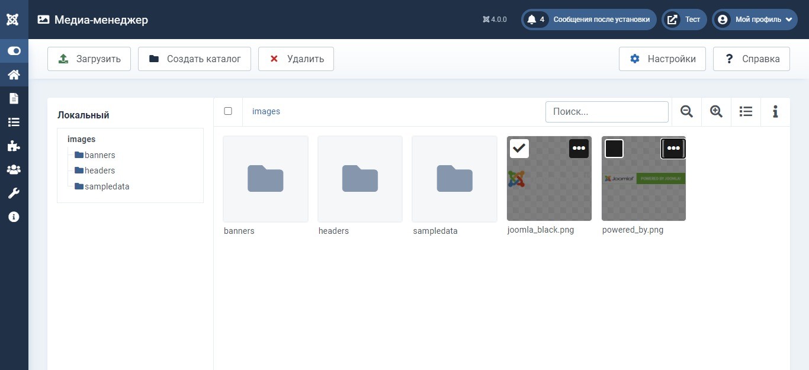The width and height of the screenshot is (809, 370).
Task: Click the powered_by.png file name
Action: [x=633, y=230]
